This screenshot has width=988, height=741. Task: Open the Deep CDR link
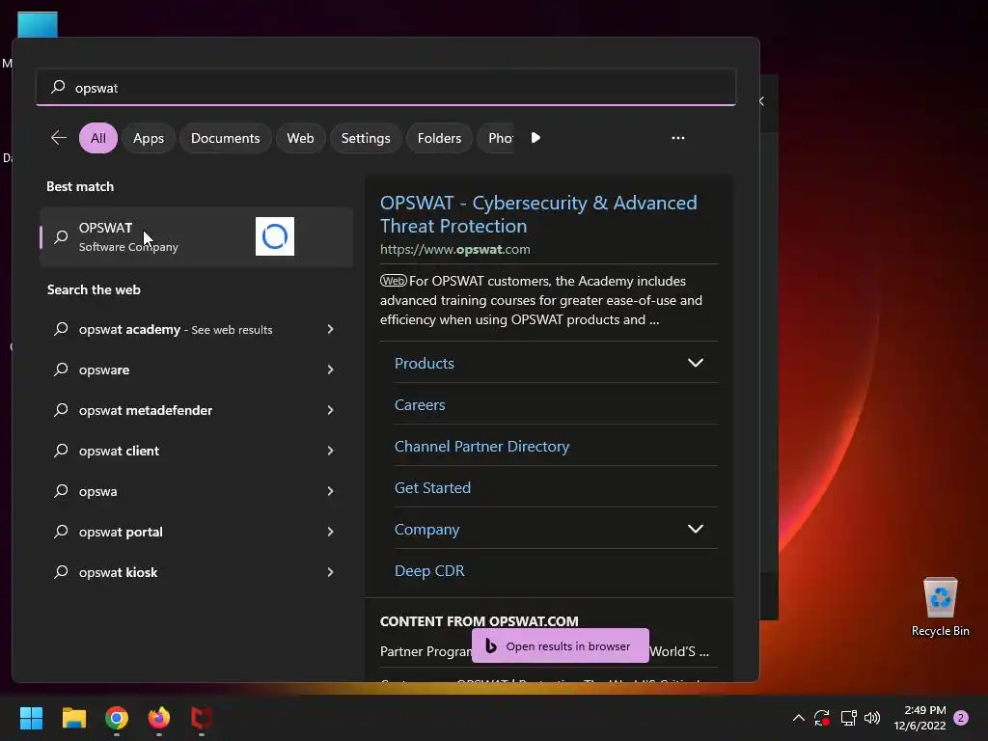coord(429,571)
